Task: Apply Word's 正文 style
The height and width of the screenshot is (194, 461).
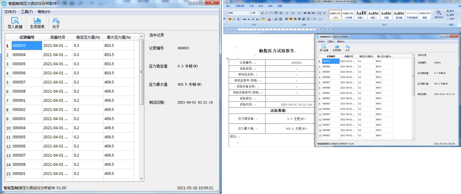Action: tap(335, 15)
